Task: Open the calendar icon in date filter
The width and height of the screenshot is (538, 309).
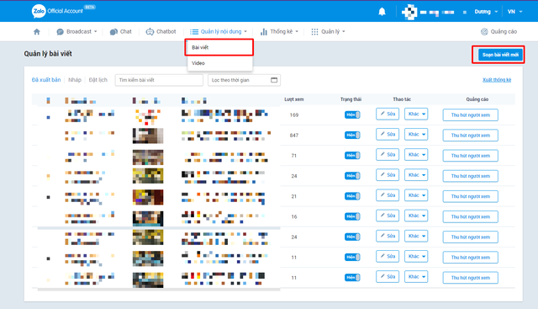Action: coord(274,80)
